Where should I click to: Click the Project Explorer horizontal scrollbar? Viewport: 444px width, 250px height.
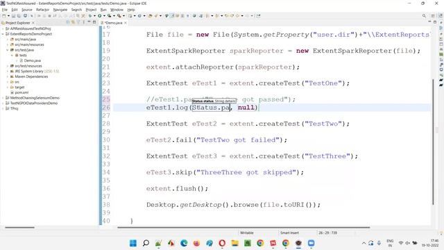[x=20, y=227]
